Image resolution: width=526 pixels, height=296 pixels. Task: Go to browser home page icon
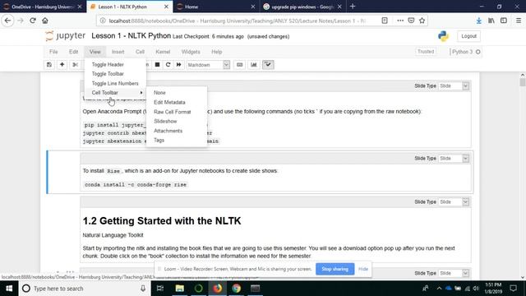[45, 21]
